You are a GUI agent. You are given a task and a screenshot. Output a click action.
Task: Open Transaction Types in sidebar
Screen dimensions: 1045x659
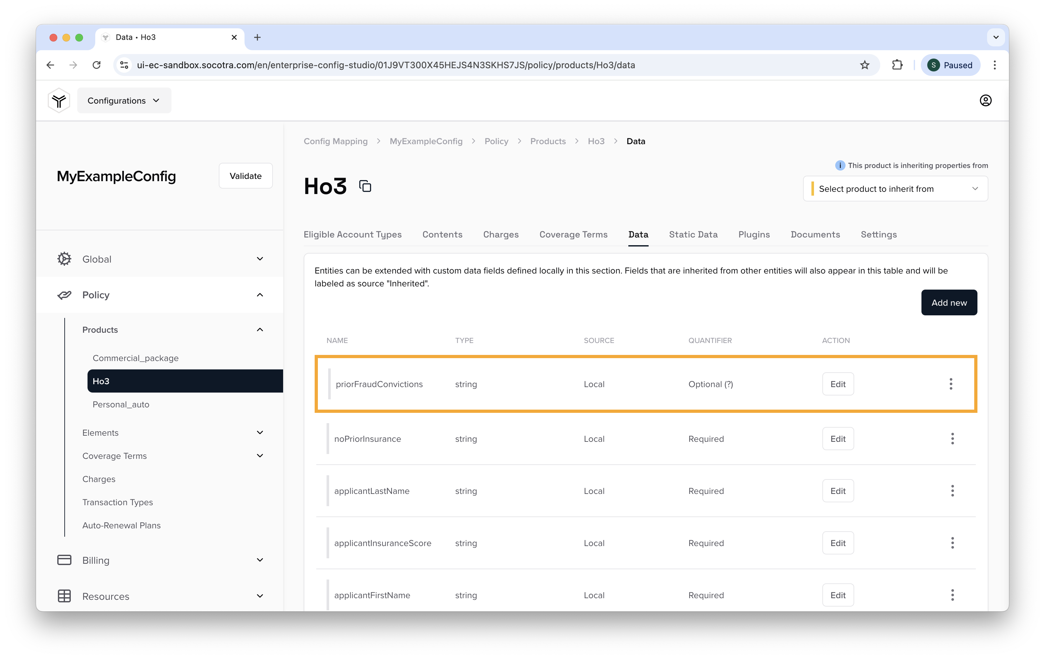[118, 502]
